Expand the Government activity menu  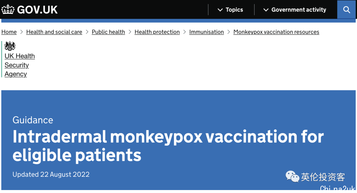point(295,10)
